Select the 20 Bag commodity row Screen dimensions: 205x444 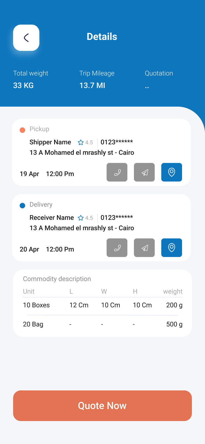point(102,324)
